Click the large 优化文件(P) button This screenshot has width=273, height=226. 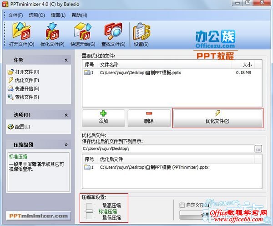(x=217, y=118)
